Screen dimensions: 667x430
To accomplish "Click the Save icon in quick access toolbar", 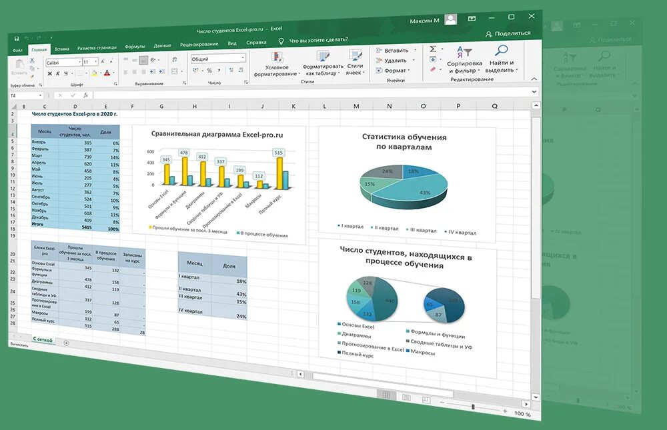I will [x=17, y=38].
